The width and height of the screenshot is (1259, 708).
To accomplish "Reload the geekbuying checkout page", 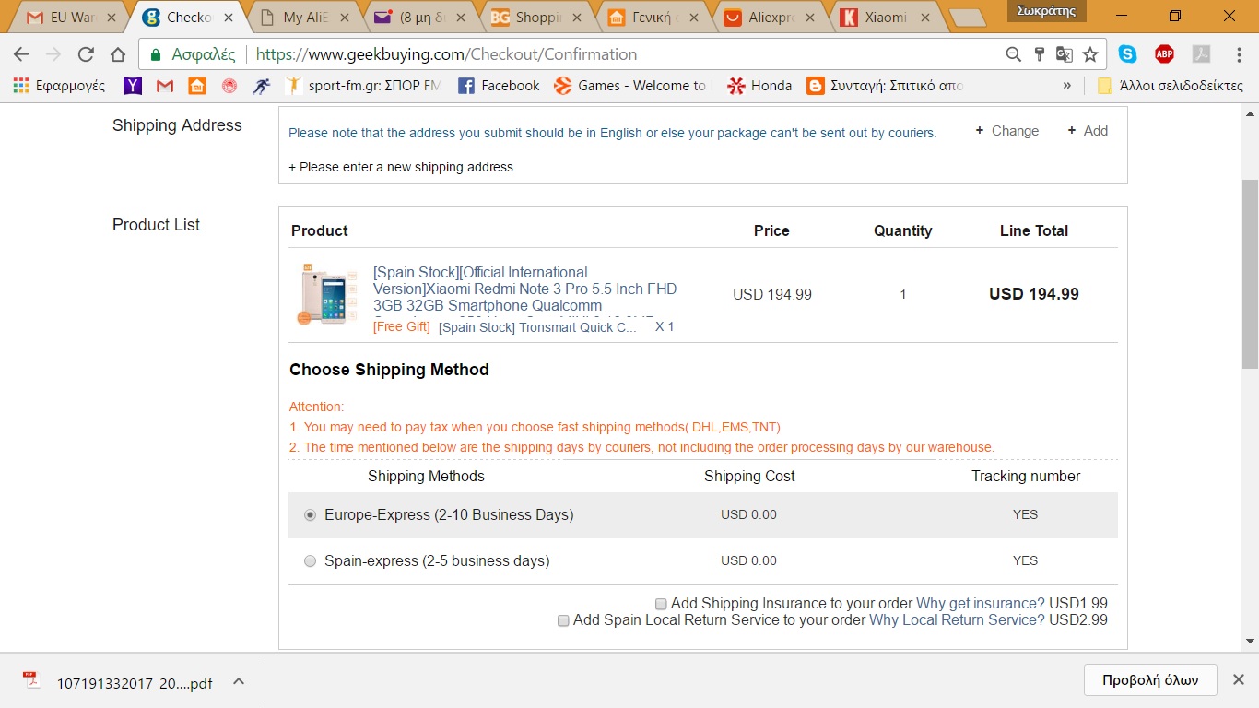I will (86, 54).
